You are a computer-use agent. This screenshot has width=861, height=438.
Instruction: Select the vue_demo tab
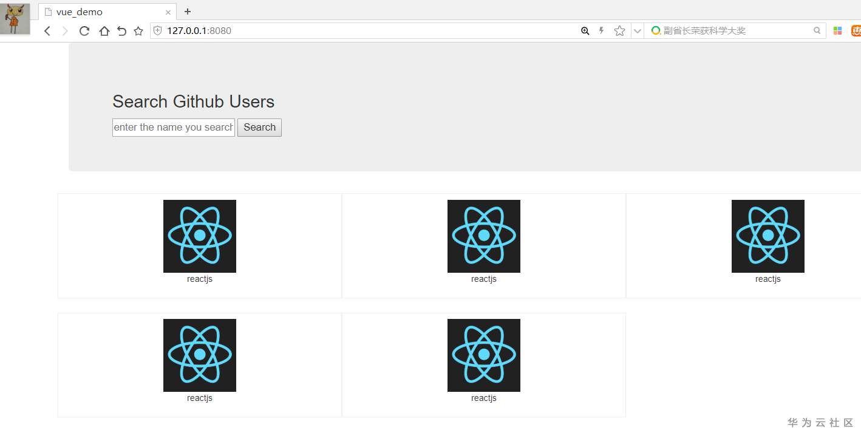107,12
